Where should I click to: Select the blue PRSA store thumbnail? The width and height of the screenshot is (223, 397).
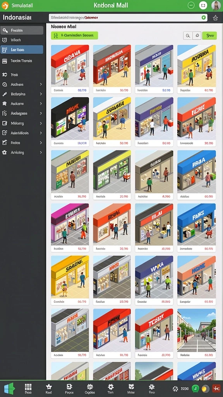[196, 171]
